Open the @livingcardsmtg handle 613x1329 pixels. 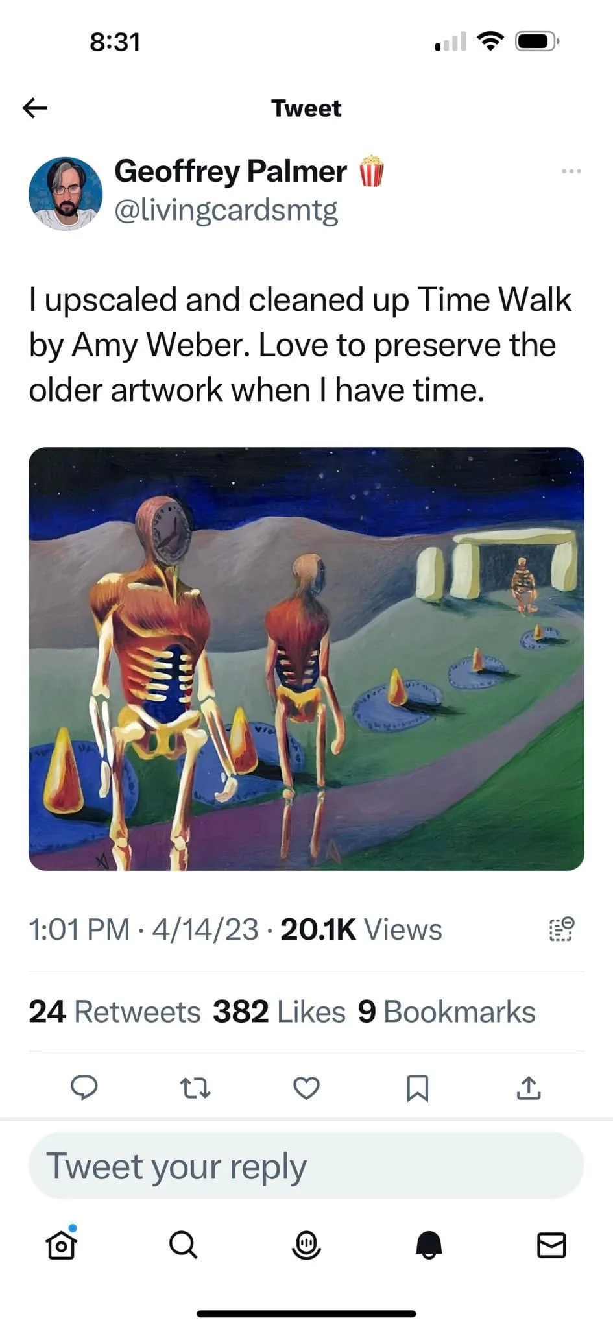click(x=226, y=210)
